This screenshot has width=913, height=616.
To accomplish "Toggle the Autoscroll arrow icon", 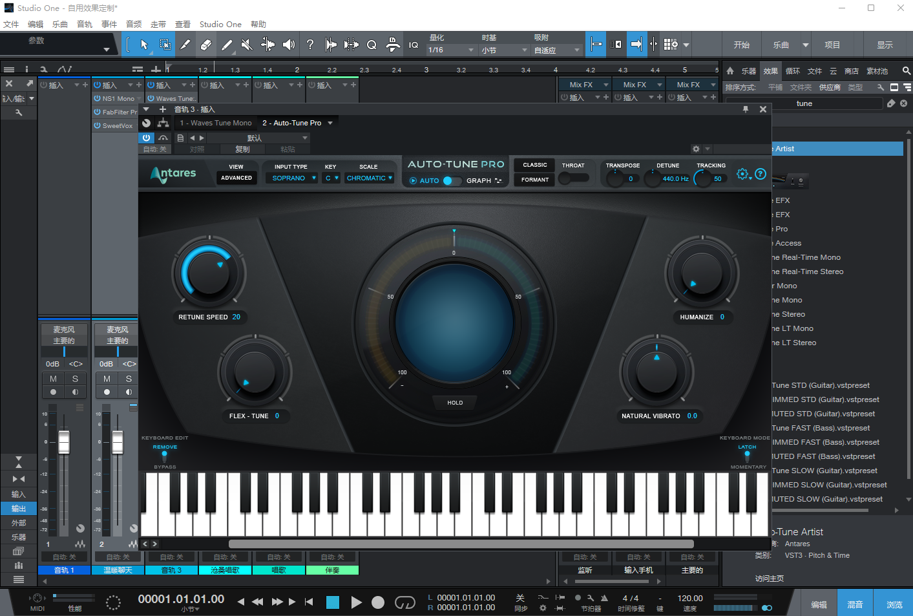I will 636,45.
